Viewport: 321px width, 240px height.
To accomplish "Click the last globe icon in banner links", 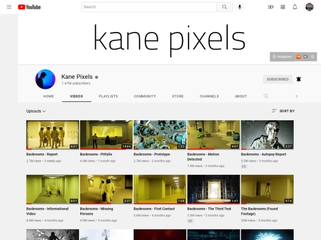I will (313, 56).
